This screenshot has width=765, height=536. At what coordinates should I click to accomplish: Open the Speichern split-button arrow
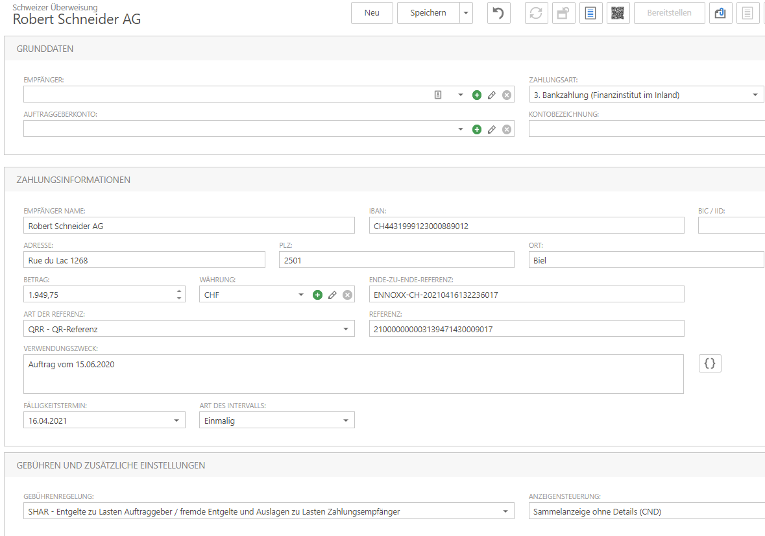(466, 13)
